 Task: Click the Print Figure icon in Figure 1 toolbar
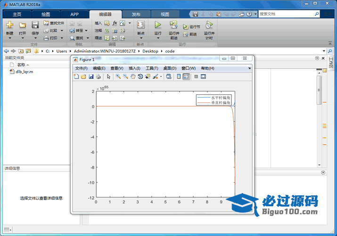coord(98,76)
